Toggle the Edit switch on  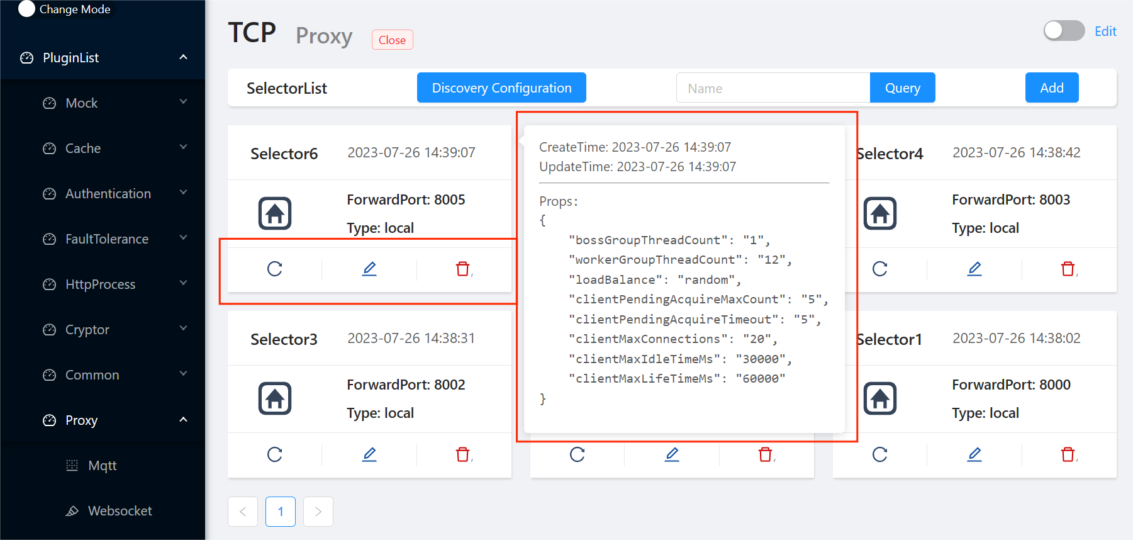[1064, 31]
